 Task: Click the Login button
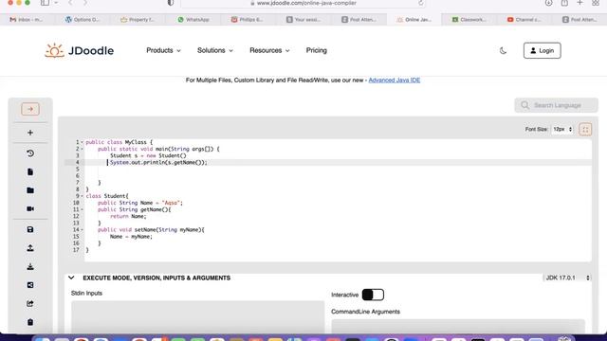(x=542, y=50)
